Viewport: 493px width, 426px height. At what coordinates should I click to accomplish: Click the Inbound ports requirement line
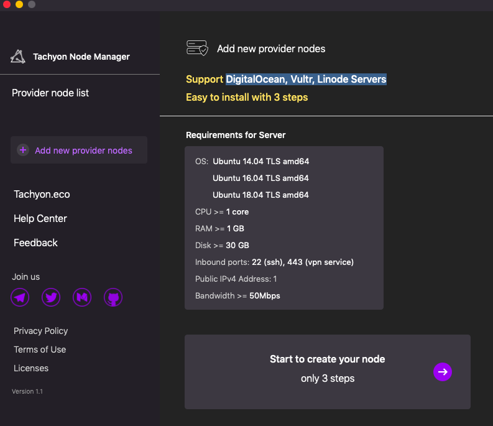coord(274,262)
